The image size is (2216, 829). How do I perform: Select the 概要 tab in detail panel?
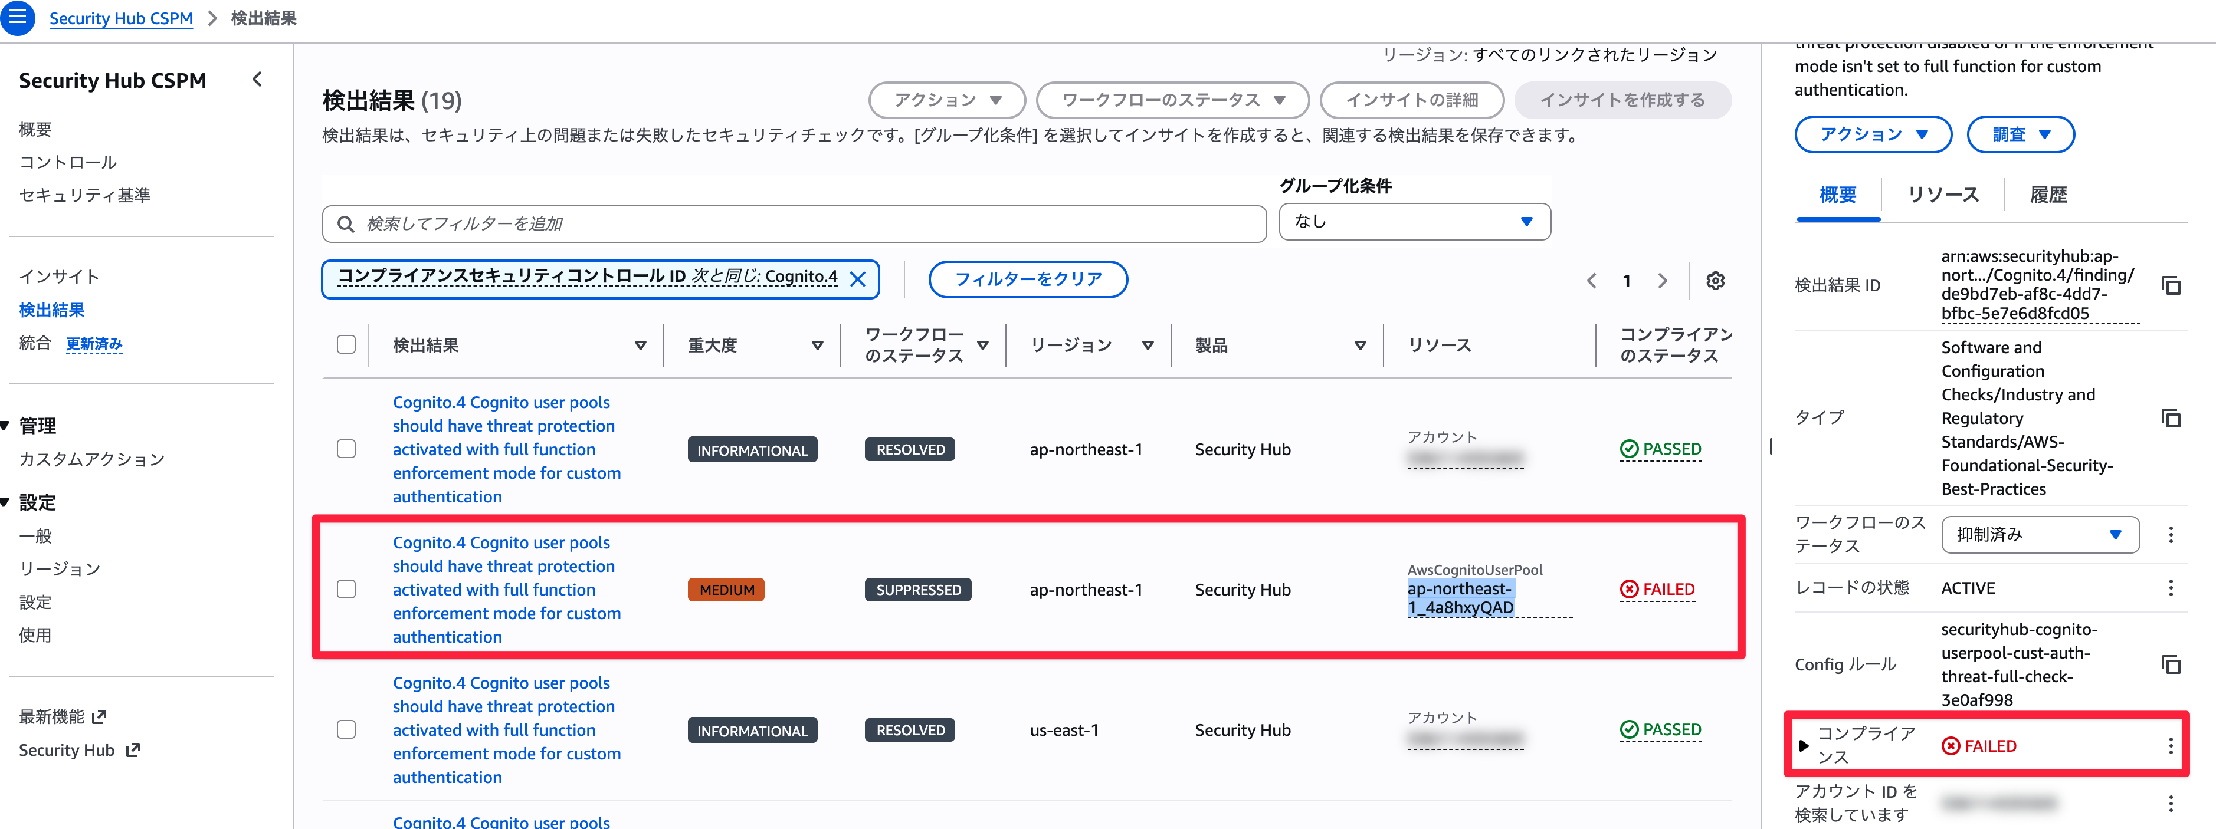[1837, 195]
